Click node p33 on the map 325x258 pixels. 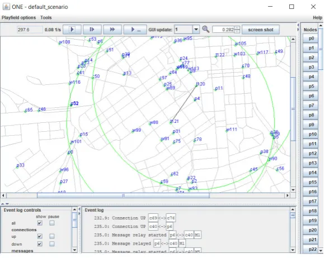[x=20, y=165]
